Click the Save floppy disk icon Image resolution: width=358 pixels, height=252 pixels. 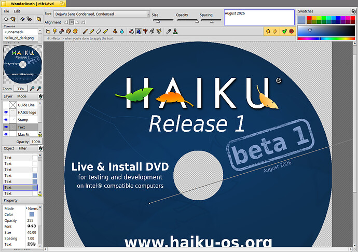pyautogui.click(x=22, y=19)
